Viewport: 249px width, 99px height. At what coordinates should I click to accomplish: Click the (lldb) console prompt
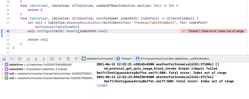point(102,85)
